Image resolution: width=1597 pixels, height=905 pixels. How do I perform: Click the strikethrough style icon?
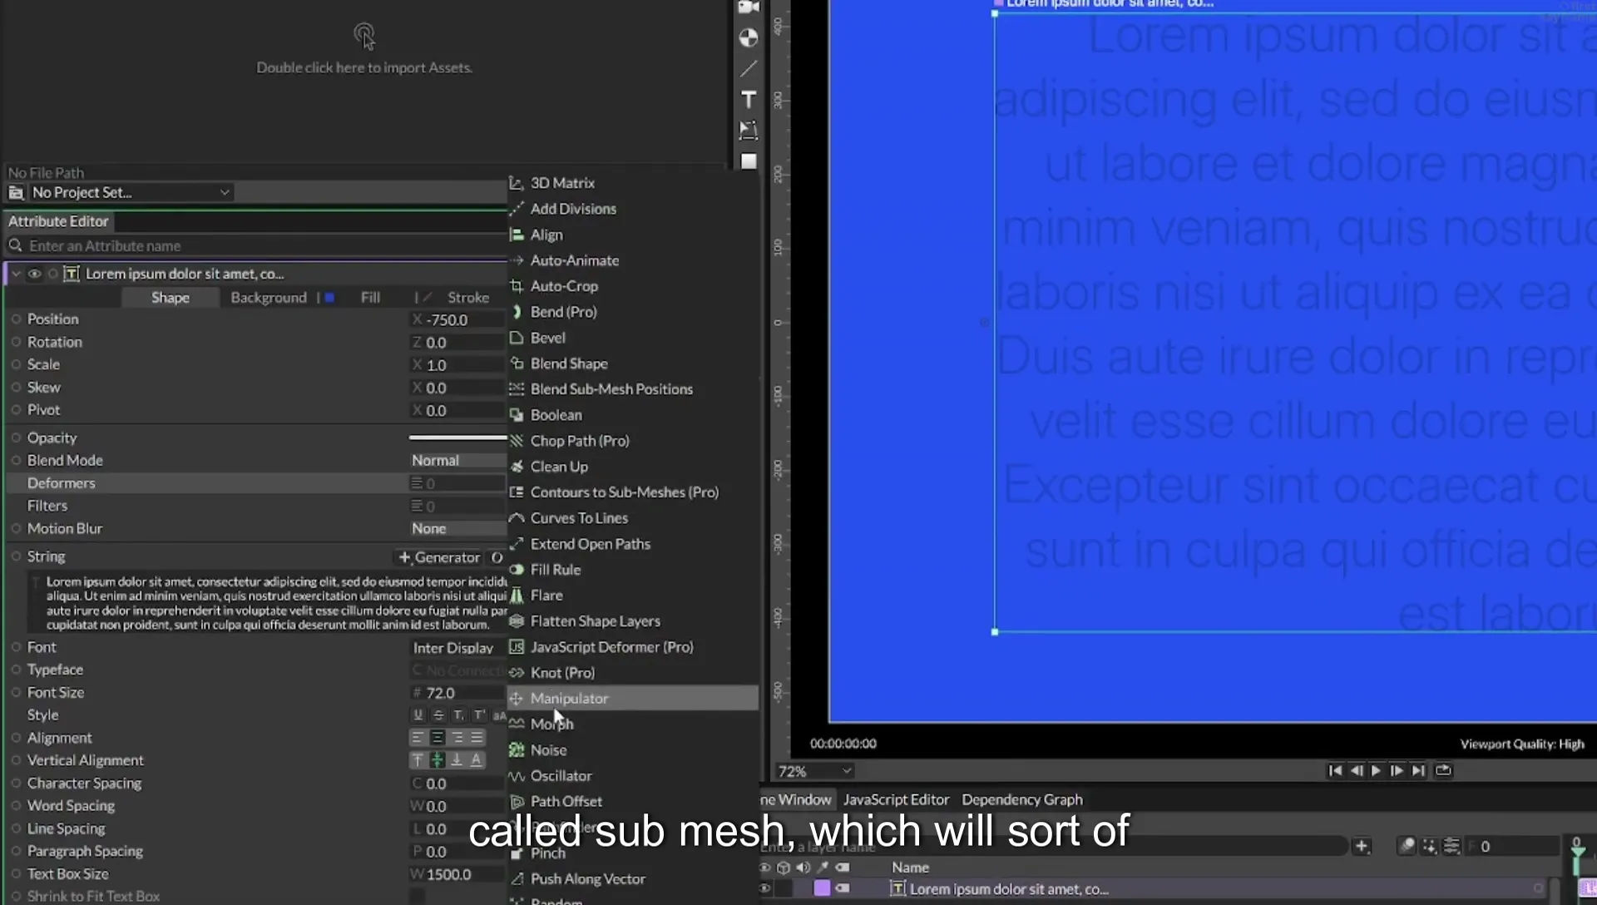pyautogui.click(x=438, y=715)
